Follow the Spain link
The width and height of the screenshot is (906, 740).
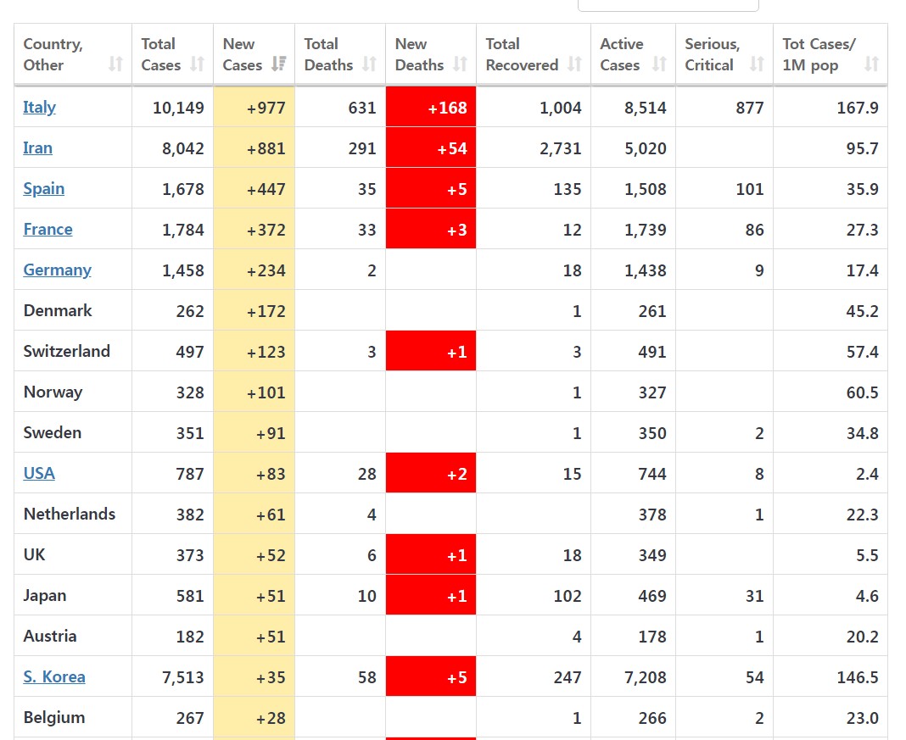tap(44, 188)
